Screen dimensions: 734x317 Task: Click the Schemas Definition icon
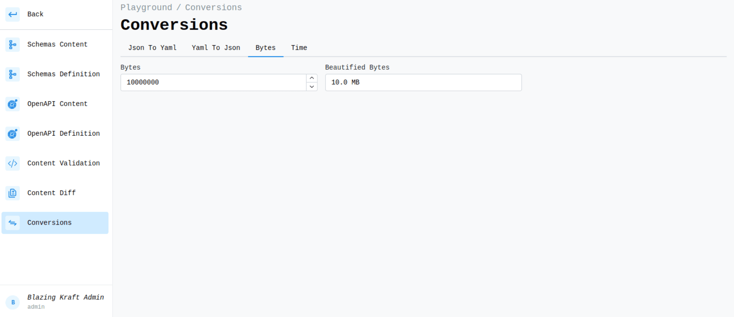13,74
